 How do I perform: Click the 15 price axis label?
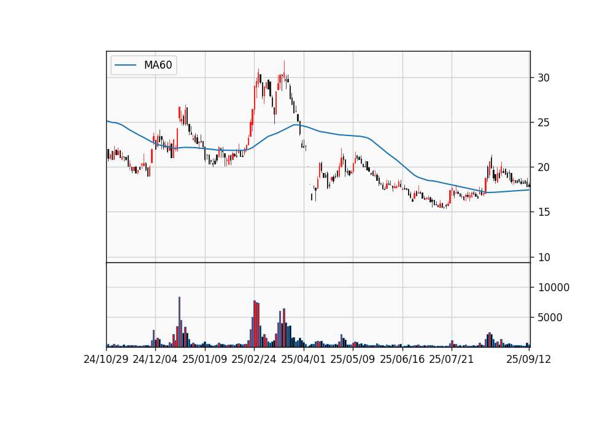[544, 212]
